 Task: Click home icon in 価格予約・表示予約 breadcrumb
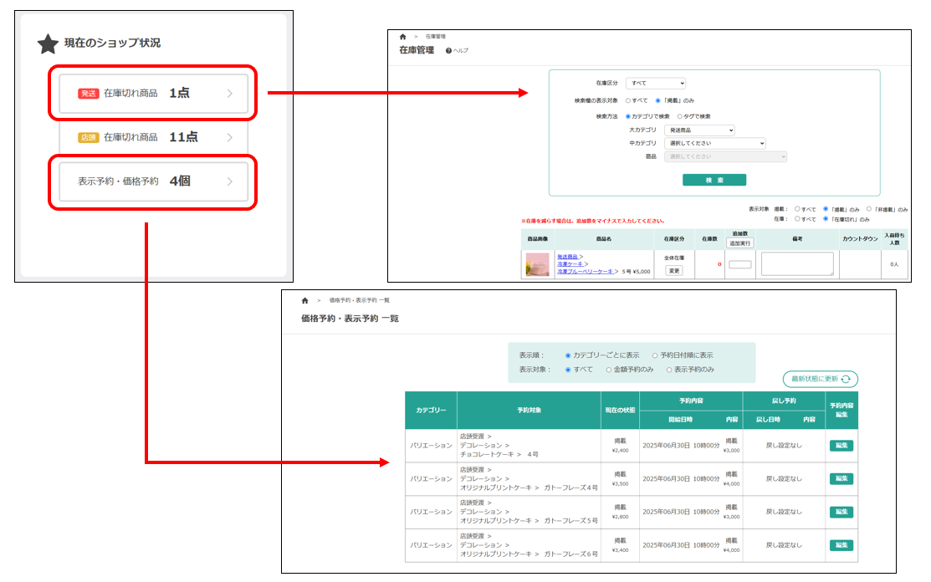(x=305, y=299)
